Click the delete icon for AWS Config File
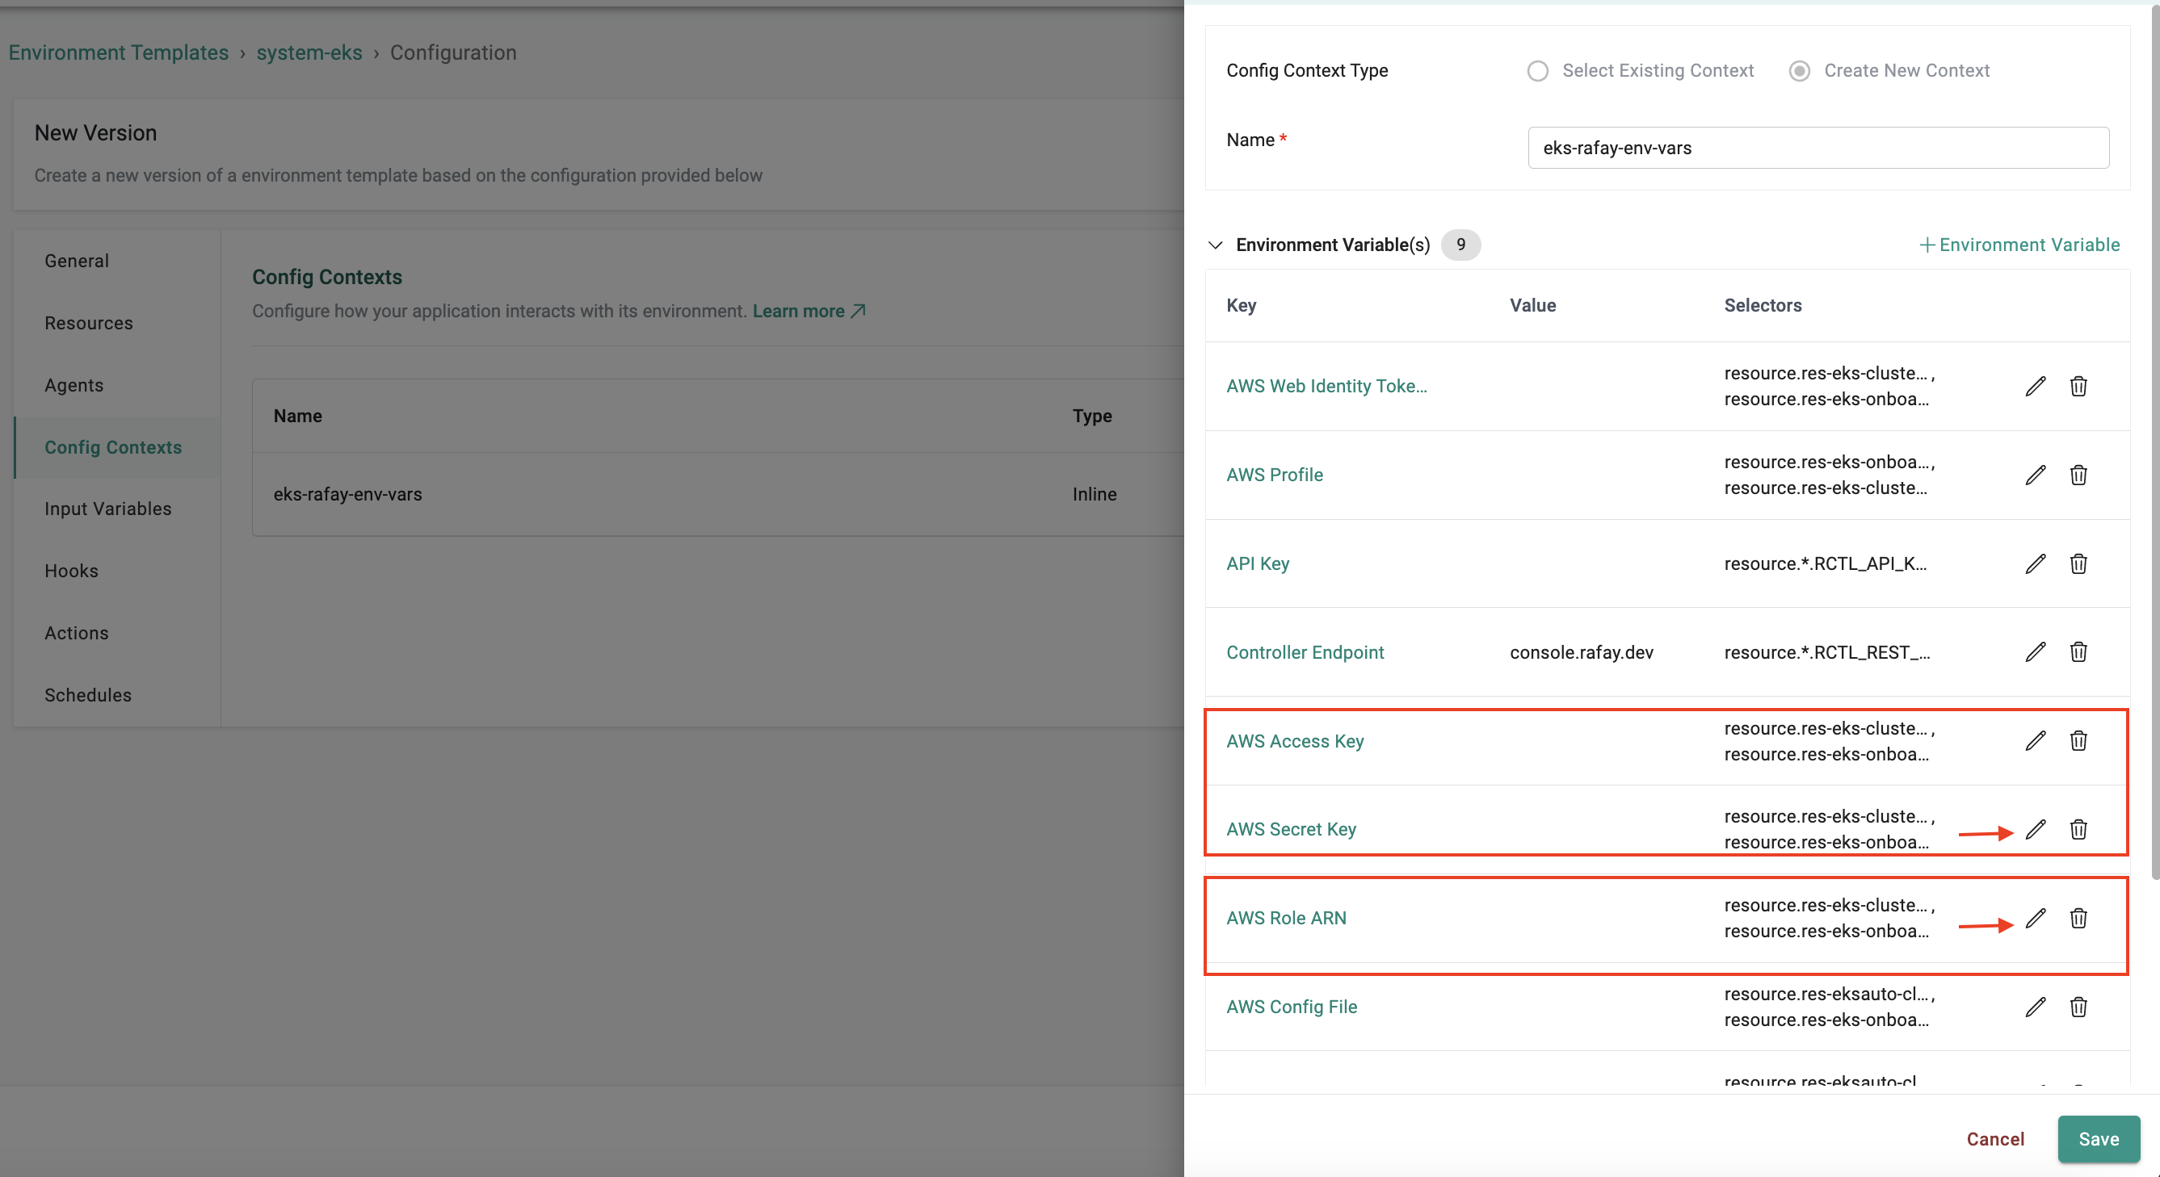The width and height of the screenshot is (2160, 1177). tap(2078, 1006)
